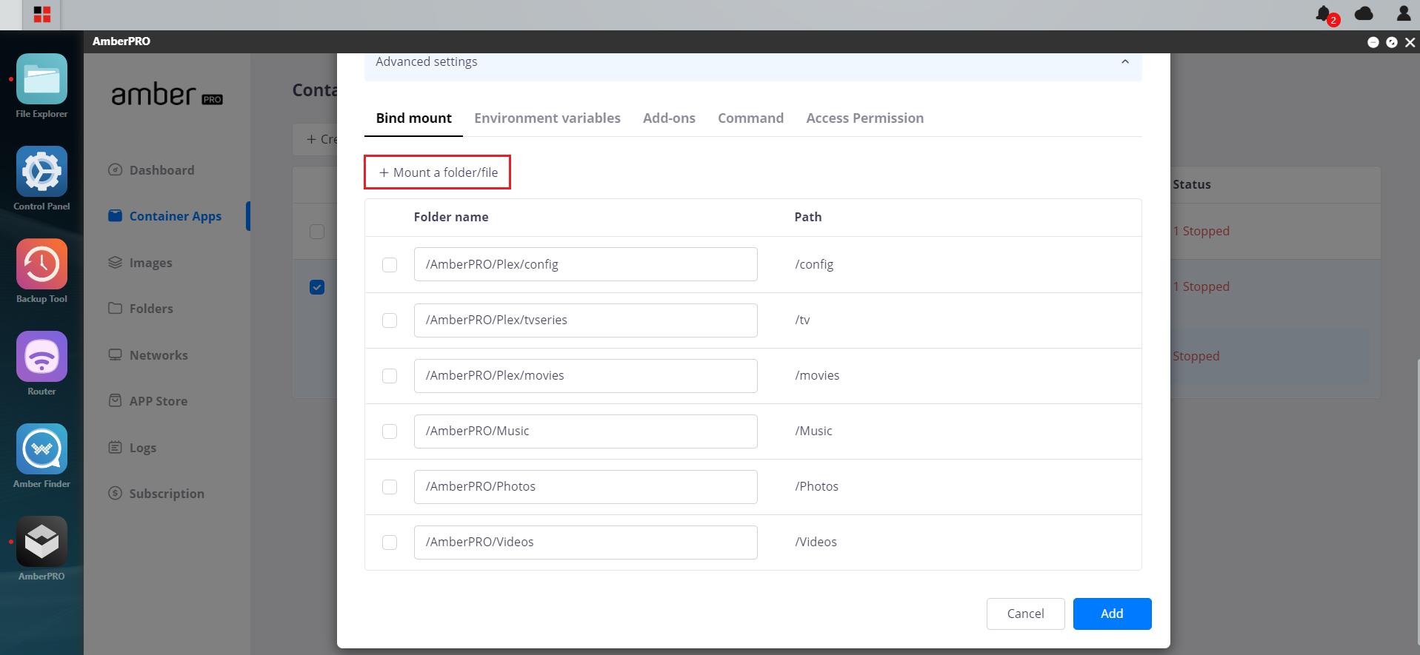
Task: Click the Folder name column header
Action: [x=451, y=217]
